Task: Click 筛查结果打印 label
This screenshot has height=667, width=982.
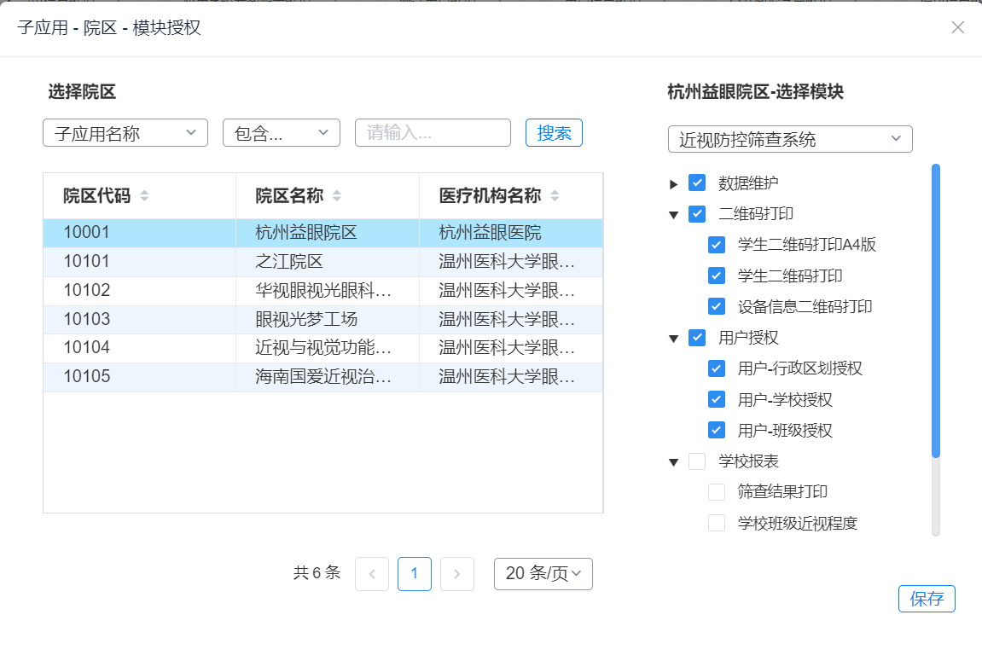Action: [x=782, y=492]
